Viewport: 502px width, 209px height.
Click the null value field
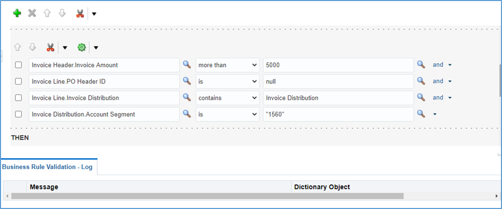[338, 81]
